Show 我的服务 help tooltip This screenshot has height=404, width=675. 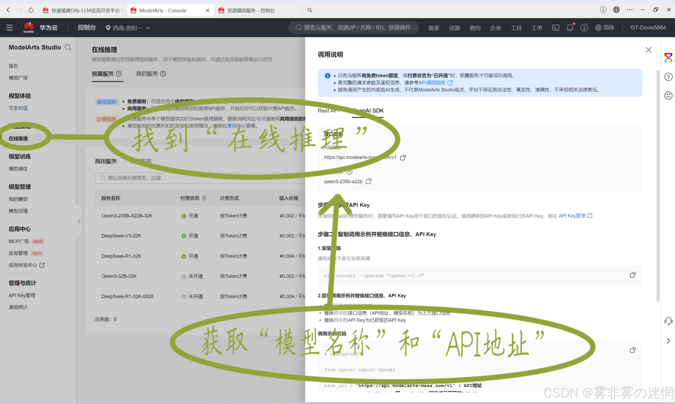(163, 74)
